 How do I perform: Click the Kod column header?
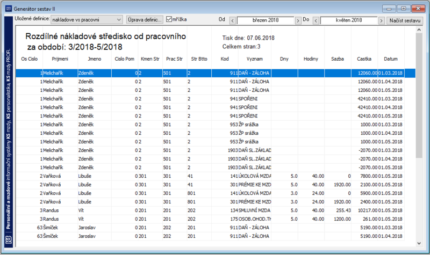(x=225, y=59)
